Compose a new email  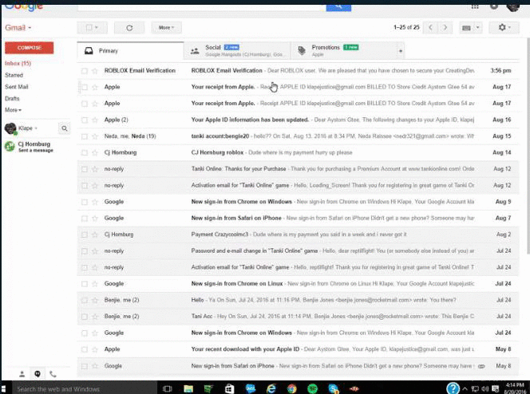[29, 48]
